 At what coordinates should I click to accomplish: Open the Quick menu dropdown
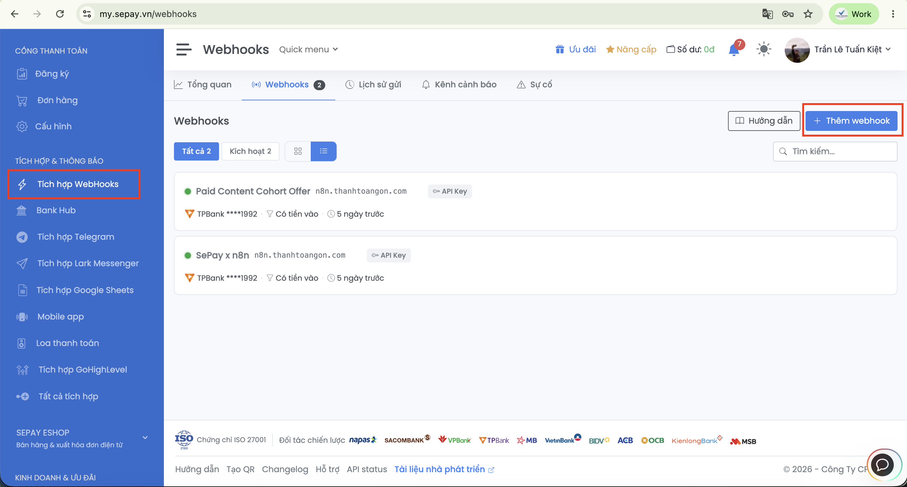point(309,49)
